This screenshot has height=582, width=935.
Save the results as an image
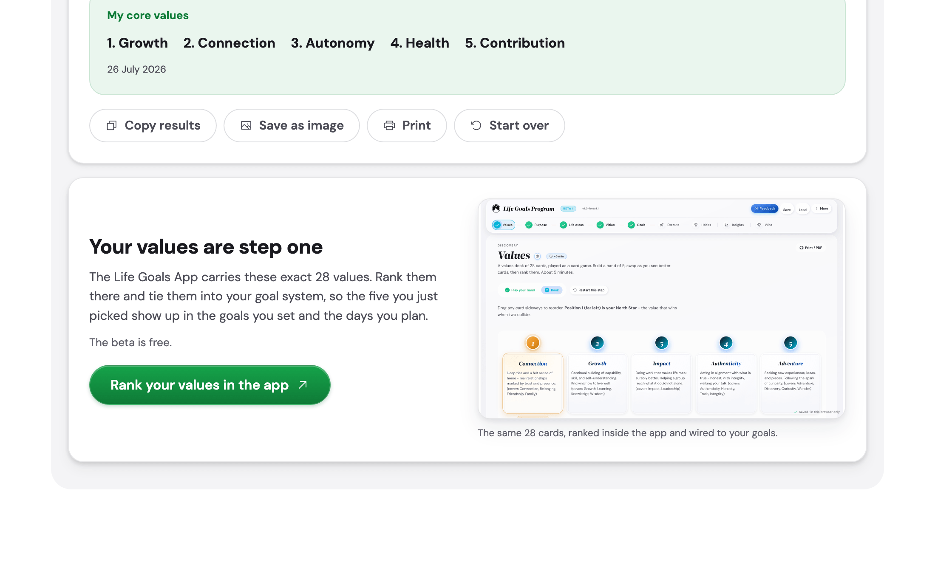tap(292, 126)
